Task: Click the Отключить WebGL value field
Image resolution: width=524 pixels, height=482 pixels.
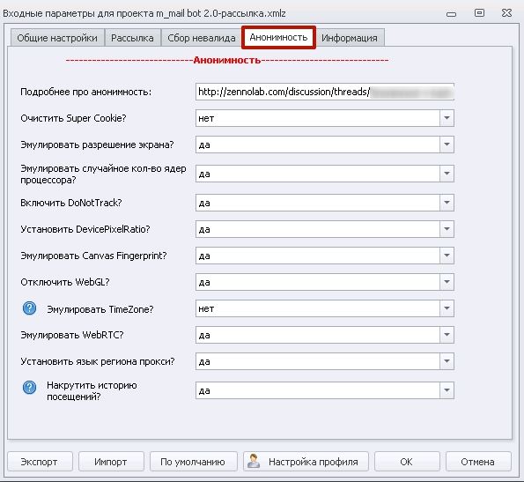Action: point(317,282)
